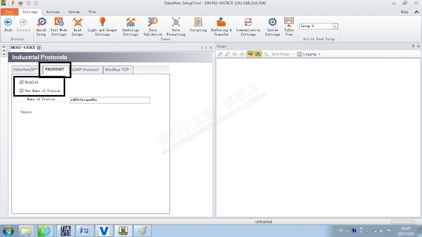Open Windows Explorer from taskbar
Screen dimensions: 422x237
click(x=27, y=230)
